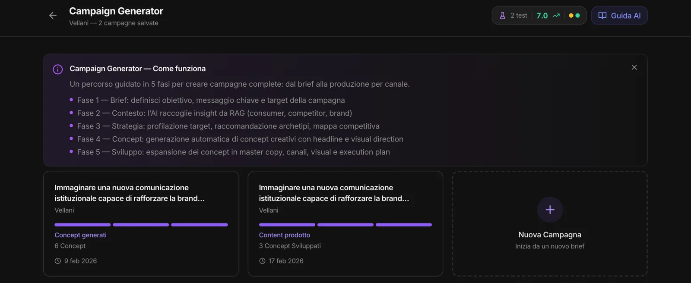
Task: Open the campaign card with 6 Concept
Action: click(x=141, y=223)
